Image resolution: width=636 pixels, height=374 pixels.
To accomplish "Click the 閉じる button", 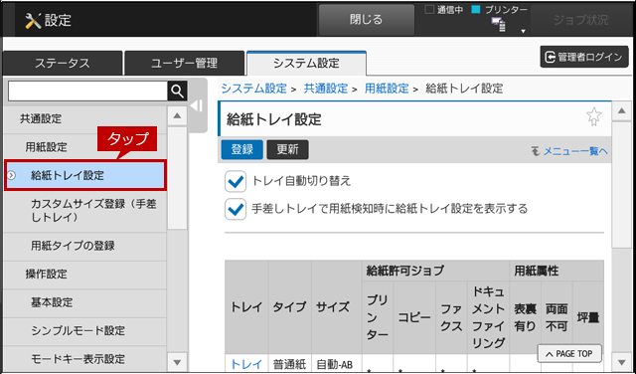I will coord(367,20).
